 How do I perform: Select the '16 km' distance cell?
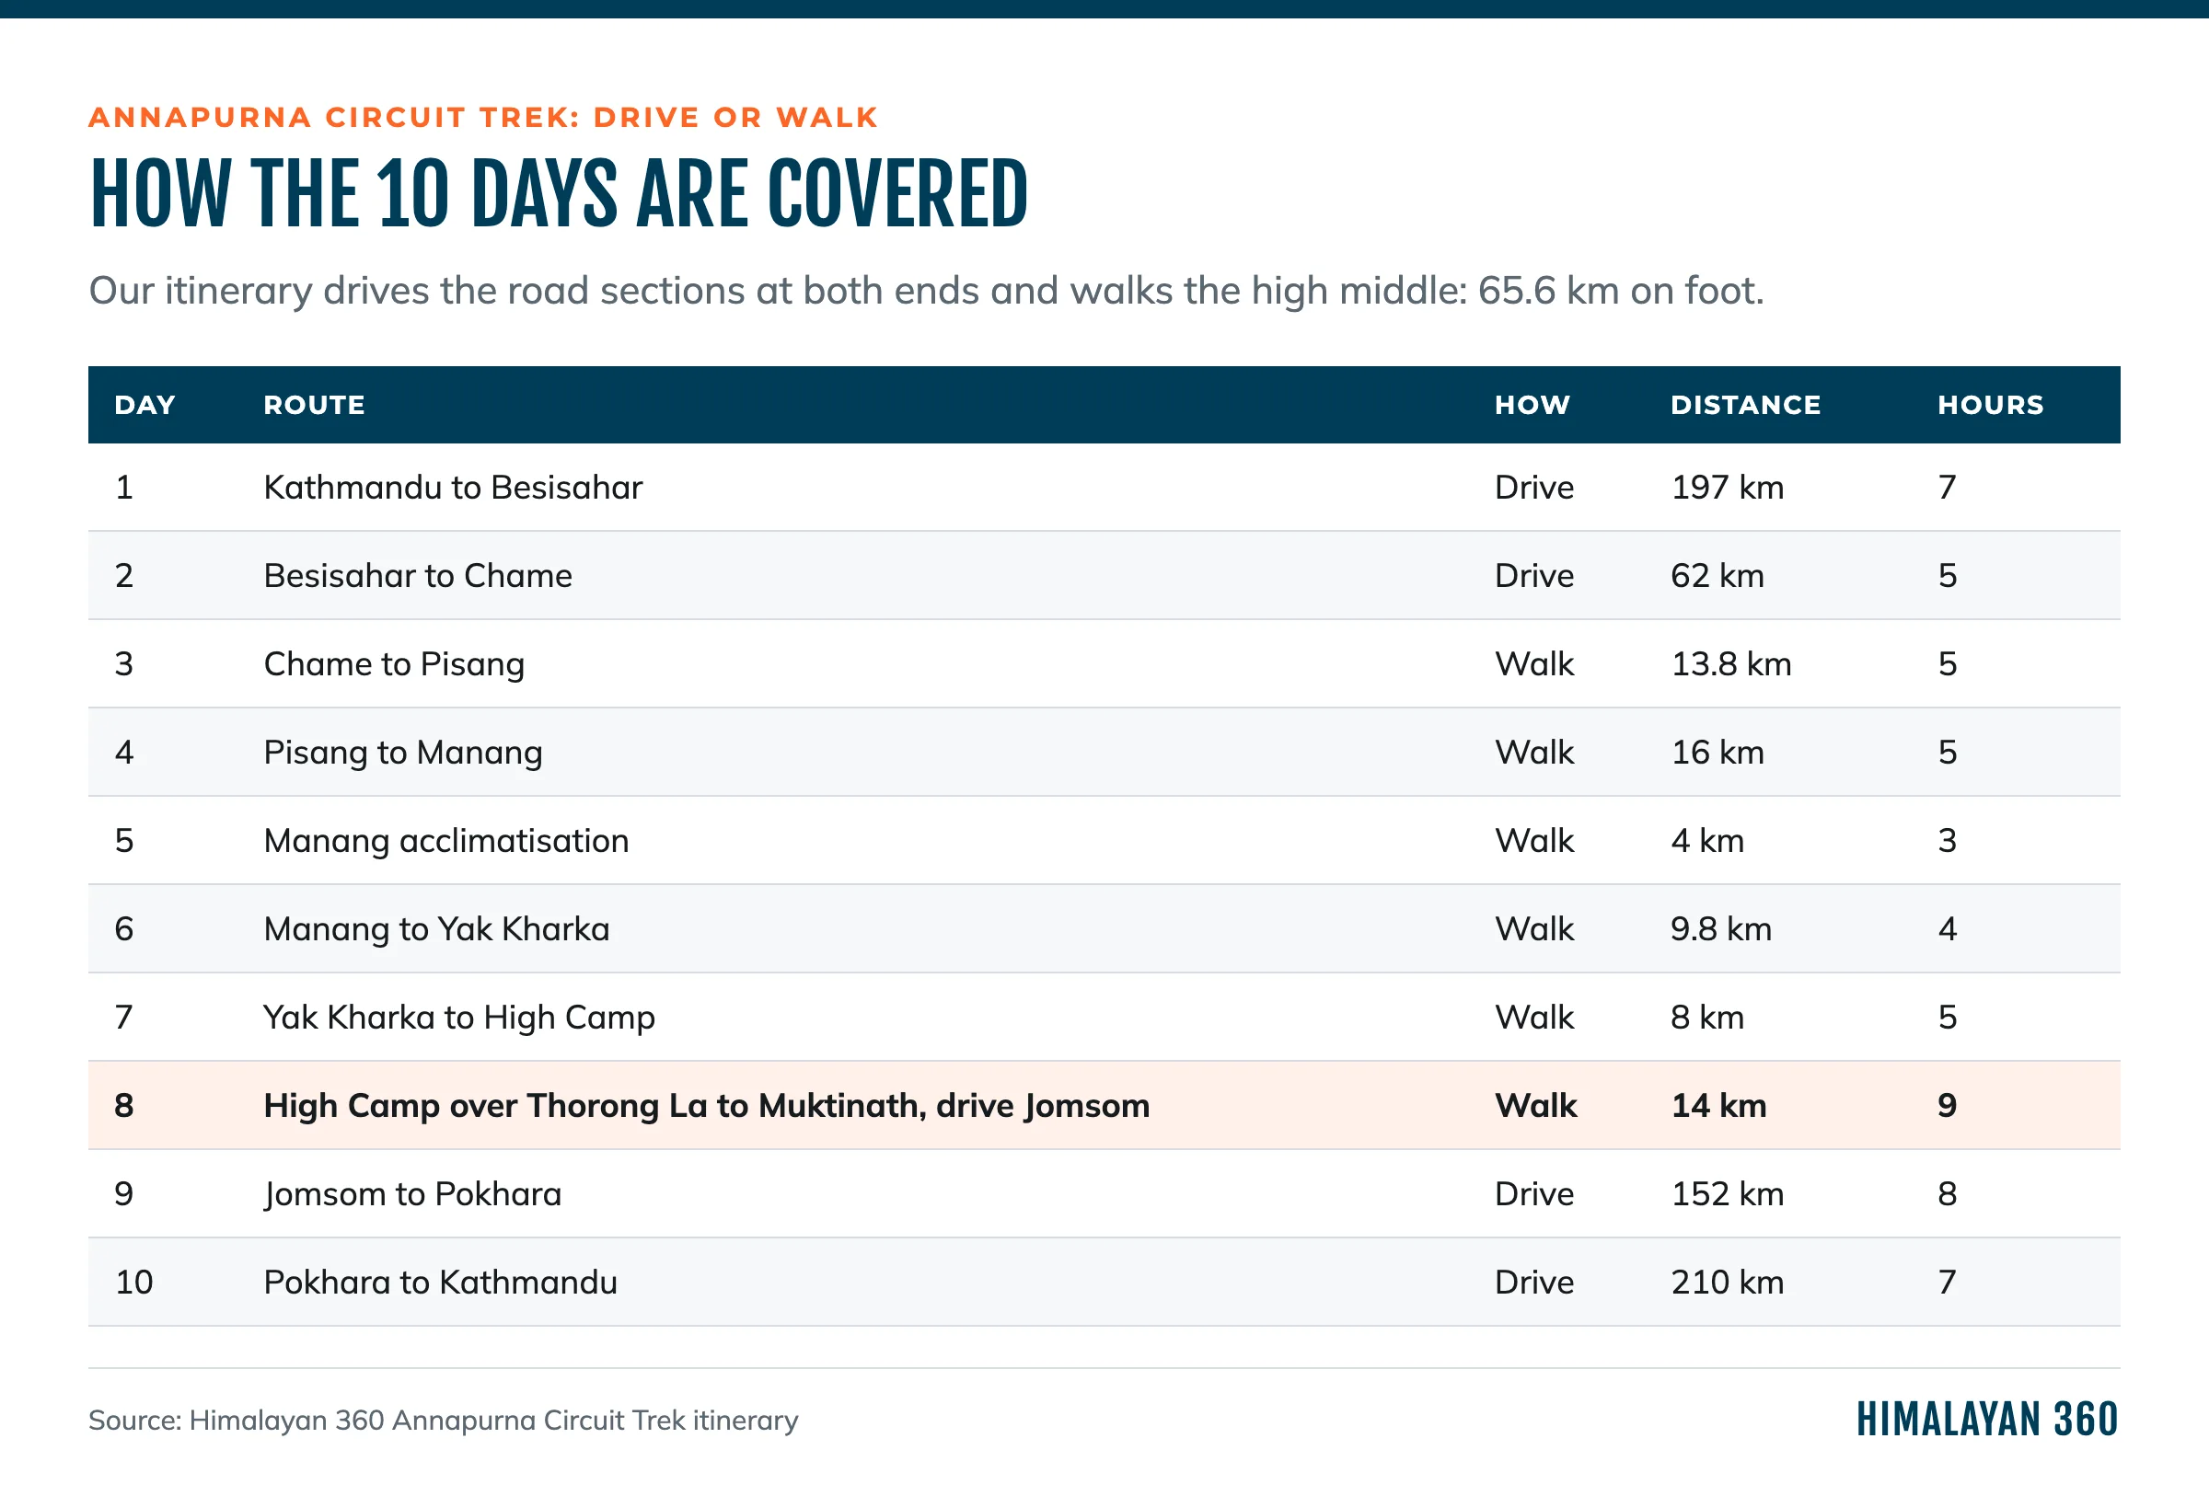1717,753
